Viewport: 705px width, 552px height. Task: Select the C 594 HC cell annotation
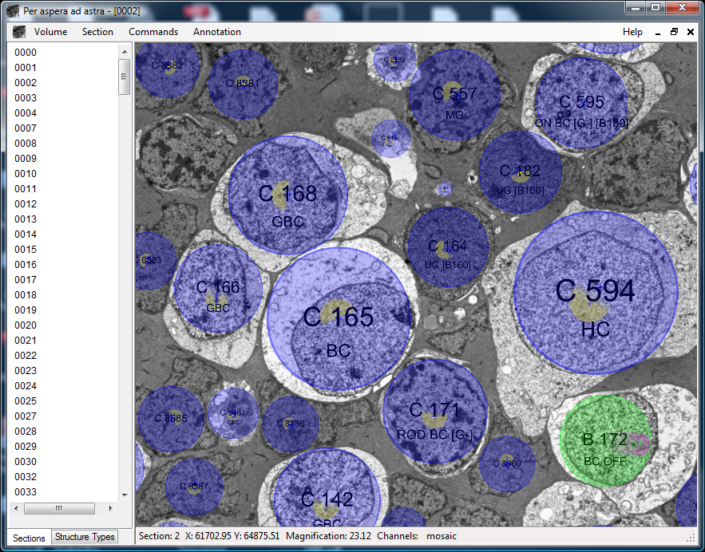point(595,295)
